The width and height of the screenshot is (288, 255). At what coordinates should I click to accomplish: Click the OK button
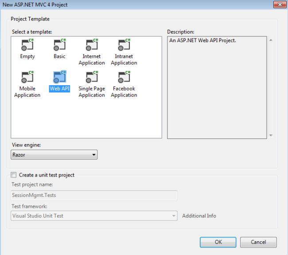218,242
